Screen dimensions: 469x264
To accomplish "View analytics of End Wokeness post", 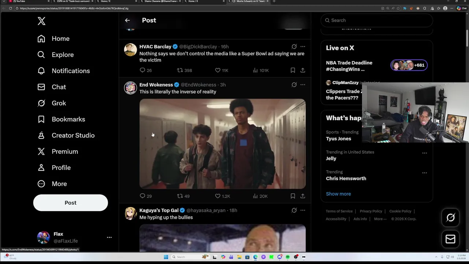I will [x=255, y=196].
